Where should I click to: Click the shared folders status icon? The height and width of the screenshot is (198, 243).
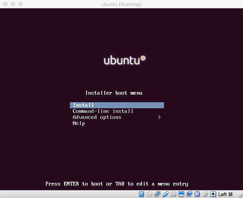pyautogui.click(x=174, y=194)
